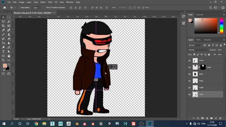226x127 pixels.
Task: Switch to the Paths tab
Action: (x=198, y=40)
